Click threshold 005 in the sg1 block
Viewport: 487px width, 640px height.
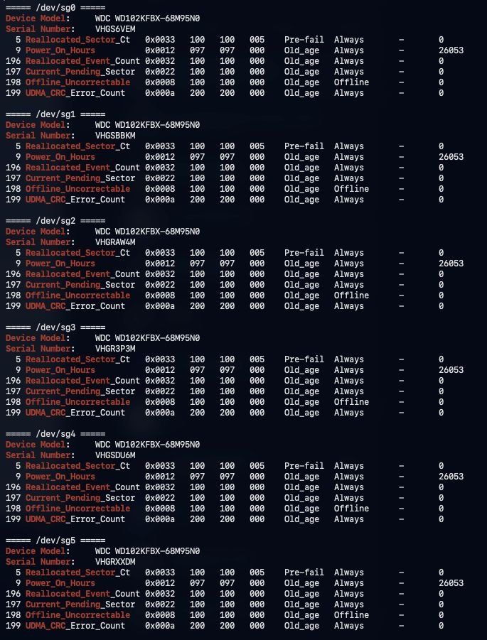(257, 146)
